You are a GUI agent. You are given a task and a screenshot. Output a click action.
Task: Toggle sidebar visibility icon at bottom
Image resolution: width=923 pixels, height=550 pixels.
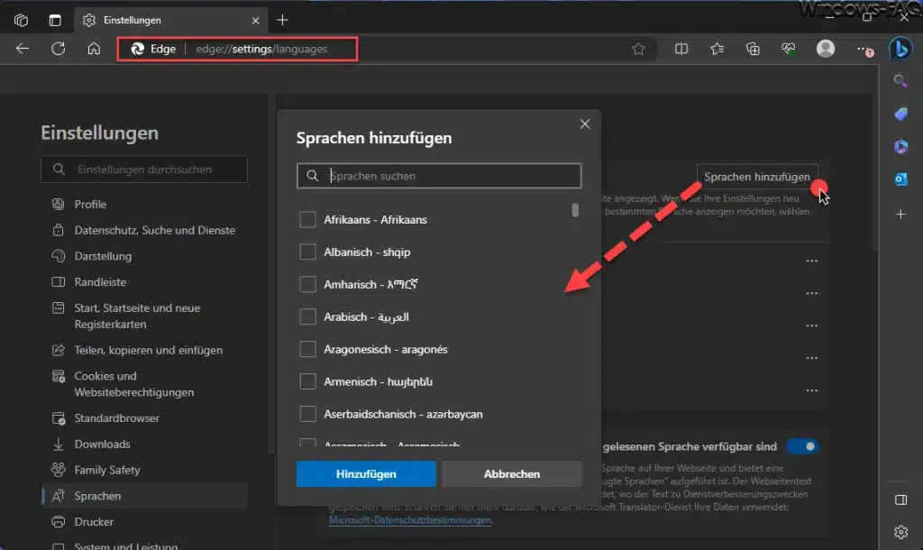(x=900, y=500)
